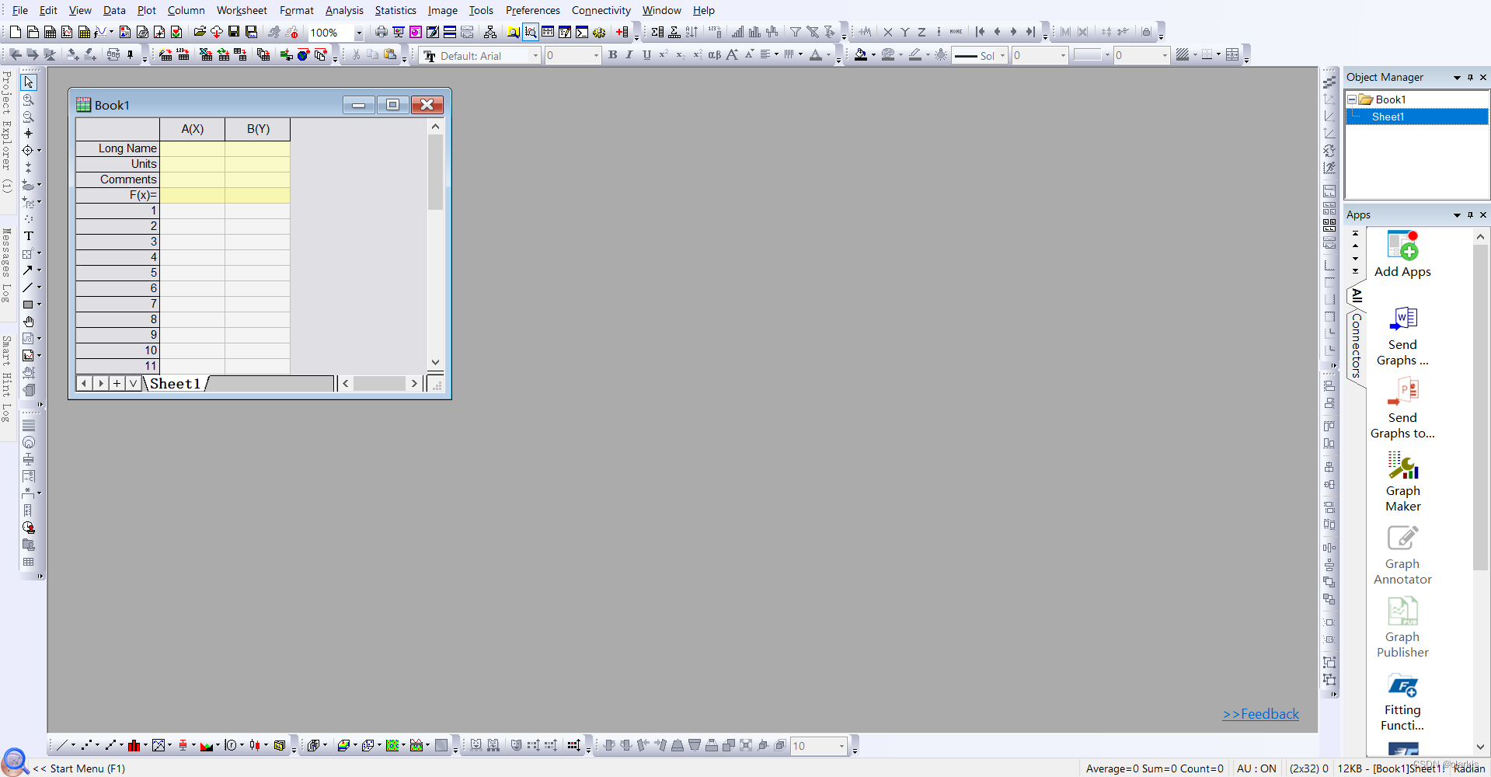Select column A(X) header
This screenshot has height=777, width=1491.
click(193, 129)
